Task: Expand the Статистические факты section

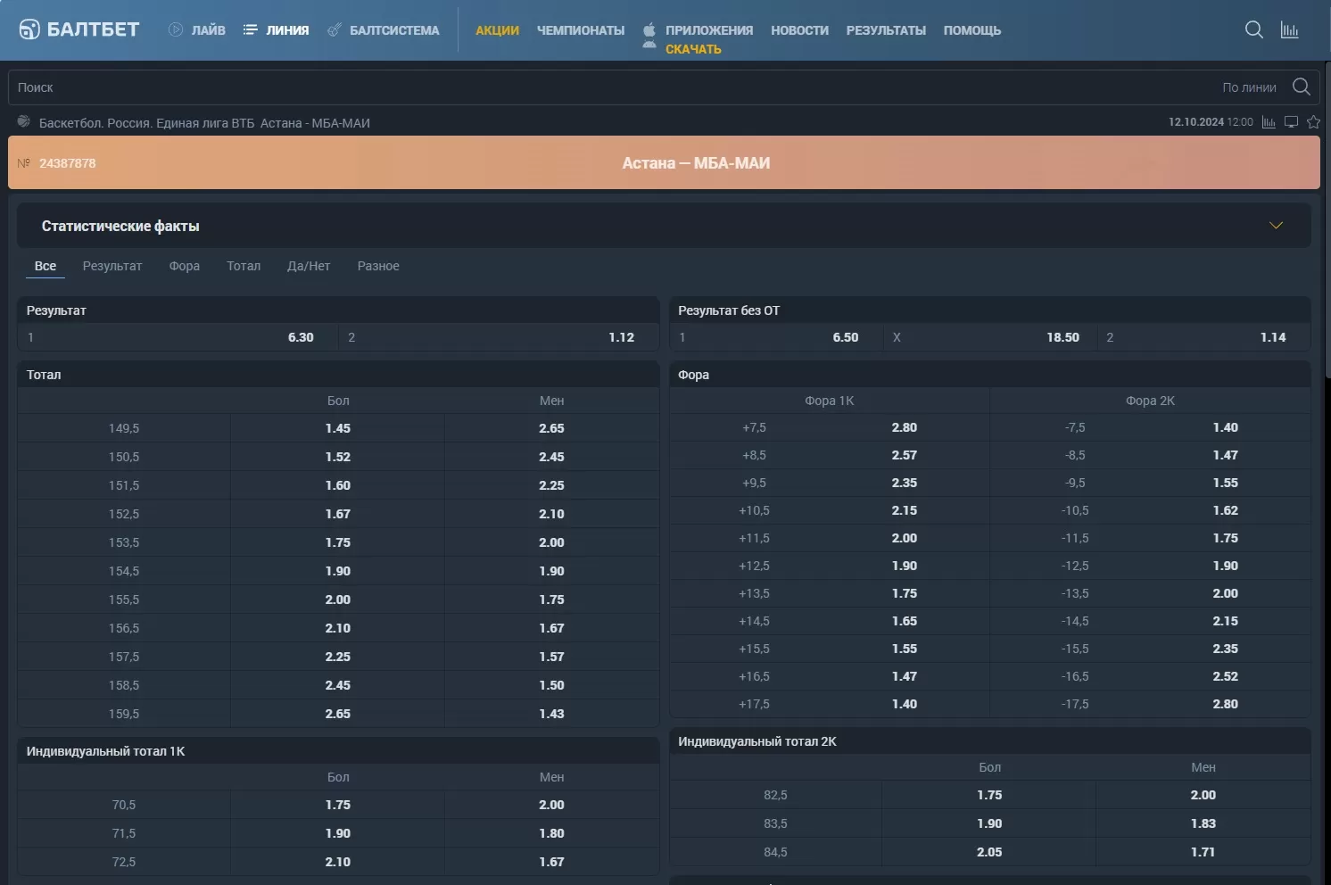Action: (x=1276, y=226)
